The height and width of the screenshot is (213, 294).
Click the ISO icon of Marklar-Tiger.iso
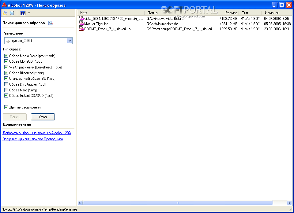[81, 24]
